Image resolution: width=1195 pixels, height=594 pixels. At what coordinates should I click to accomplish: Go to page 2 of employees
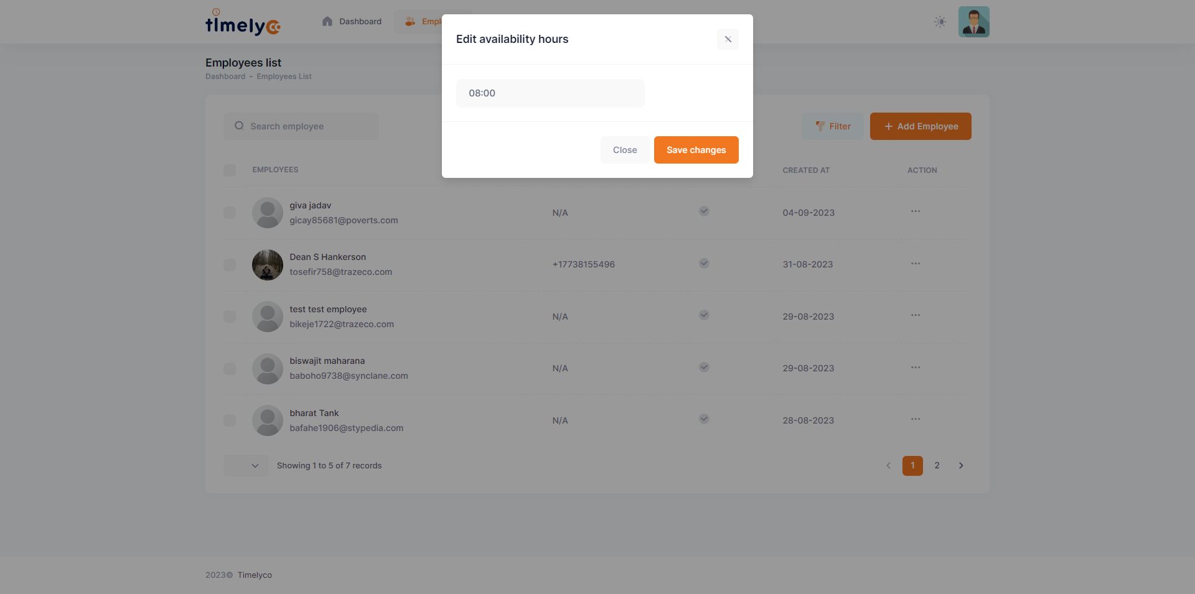click(937, 465)
